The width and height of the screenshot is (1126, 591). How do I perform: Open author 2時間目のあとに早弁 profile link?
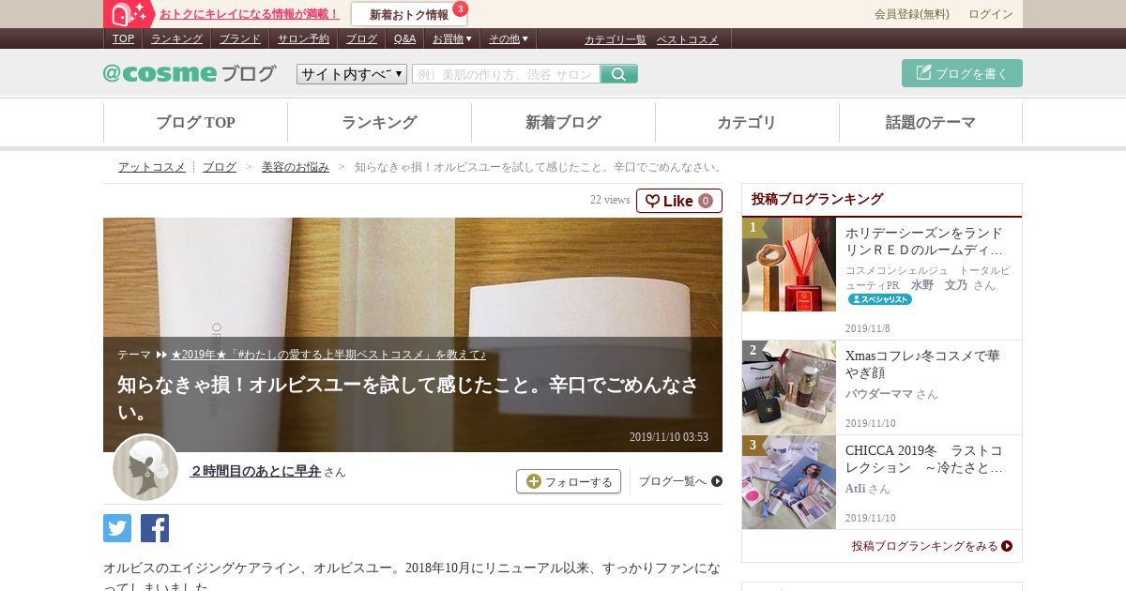tap(255, 471)
